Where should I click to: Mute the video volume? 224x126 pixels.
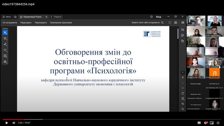click(14, 123)
